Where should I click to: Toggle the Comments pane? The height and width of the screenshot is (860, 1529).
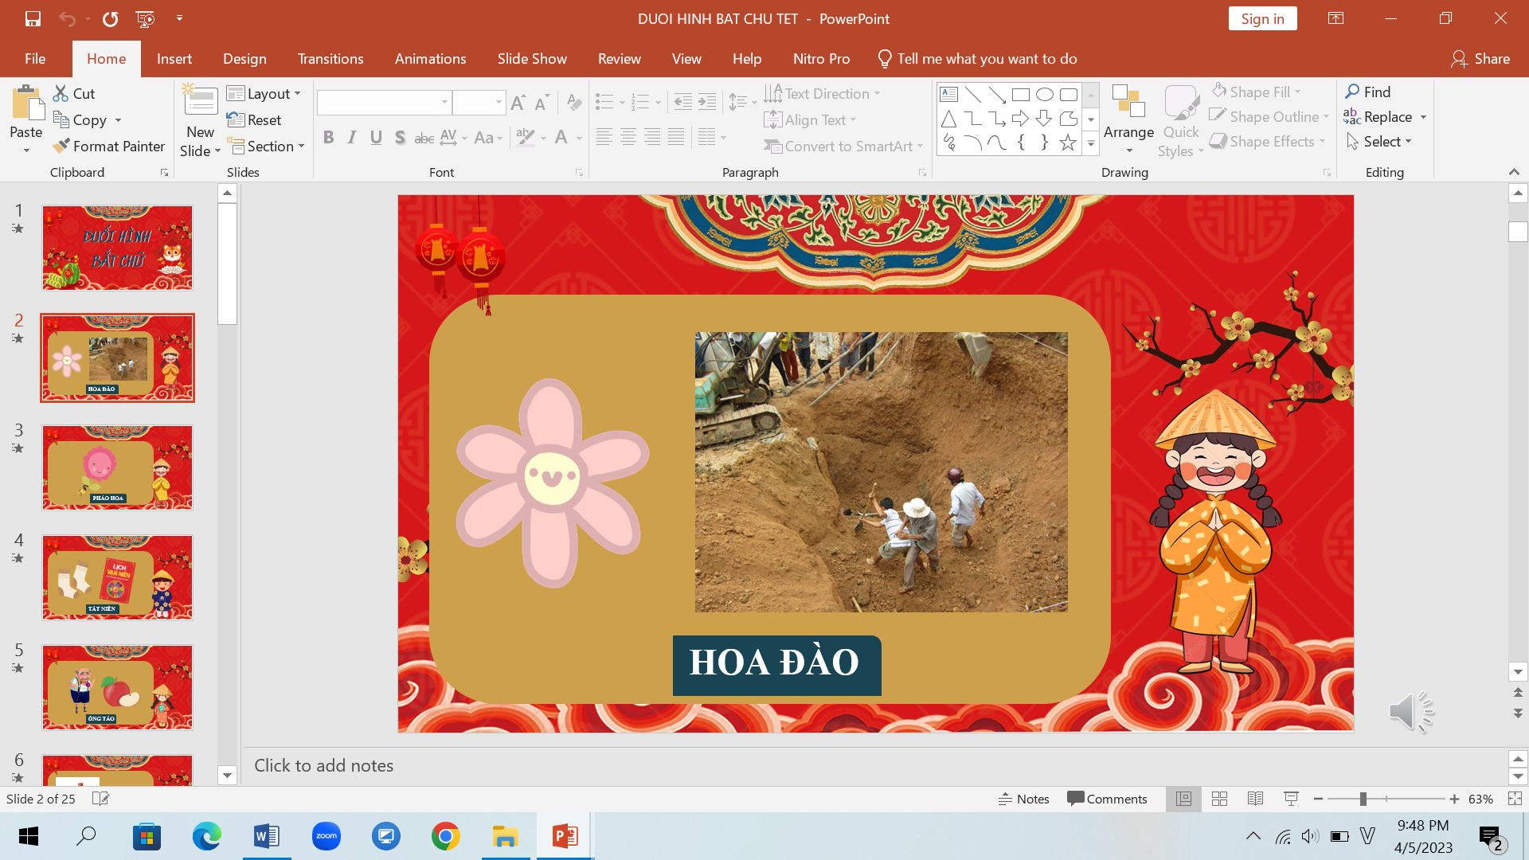click(1107, 799)
